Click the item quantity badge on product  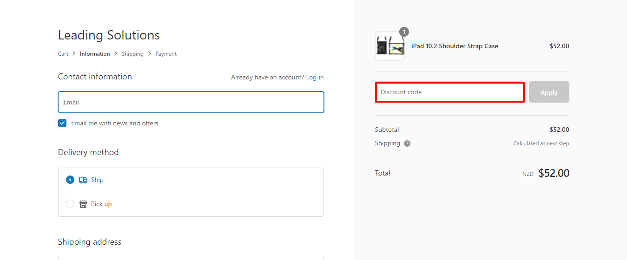tap(404, 32)
